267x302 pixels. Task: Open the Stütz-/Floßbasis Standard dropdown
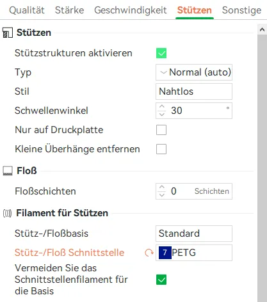(194, 234)
